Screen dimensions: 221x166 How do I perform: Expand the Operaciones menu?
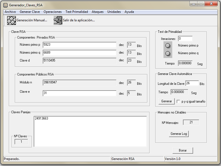(53, 12)
